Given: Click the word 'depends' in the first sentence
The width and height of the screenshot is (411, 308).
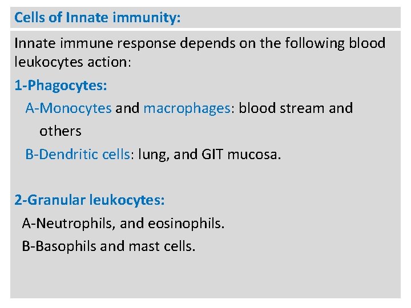Looking at the screenshot, I should click(x=207, y=43).
